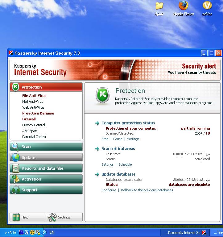
Task: Click the taskbar clock
Action: (x=10, y=232)
